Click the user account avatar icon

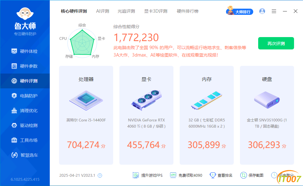coord(262,11)
